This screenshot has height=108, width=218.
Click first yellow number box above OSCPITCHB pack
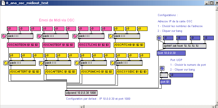119,29
